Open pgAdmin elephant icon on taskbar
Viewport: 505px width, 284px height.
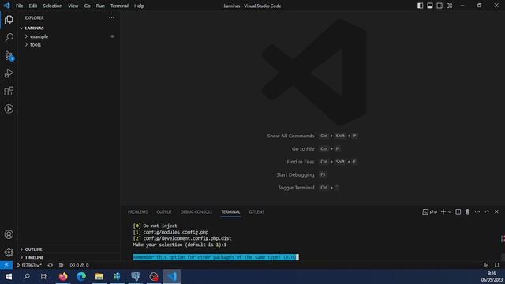[136, 276]
